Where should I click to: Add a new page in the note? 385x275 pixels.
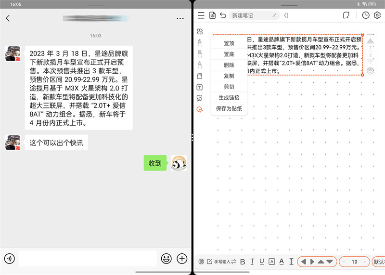[x=346, y=15]
